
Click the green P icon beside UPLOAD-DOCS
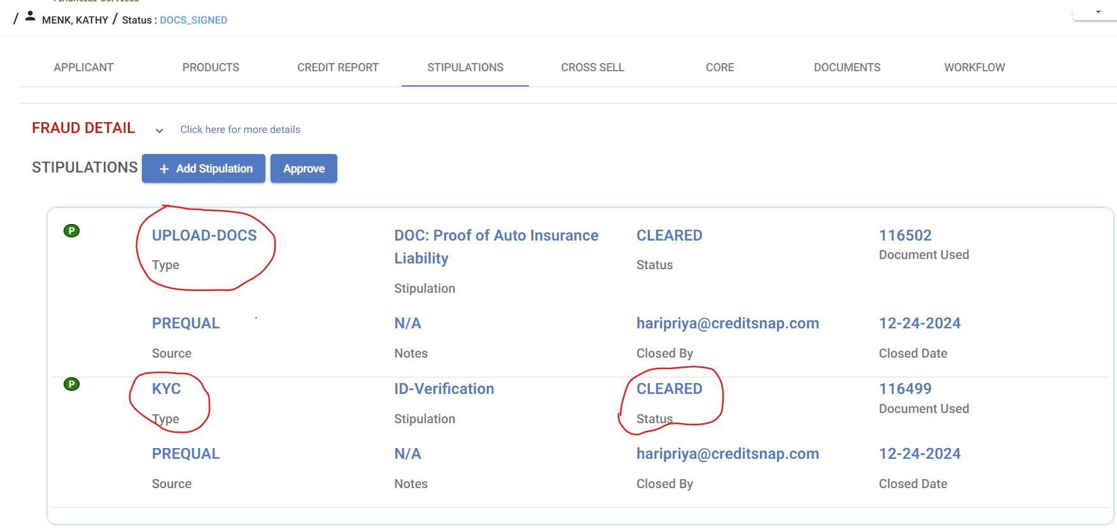(x=72, y=231)
